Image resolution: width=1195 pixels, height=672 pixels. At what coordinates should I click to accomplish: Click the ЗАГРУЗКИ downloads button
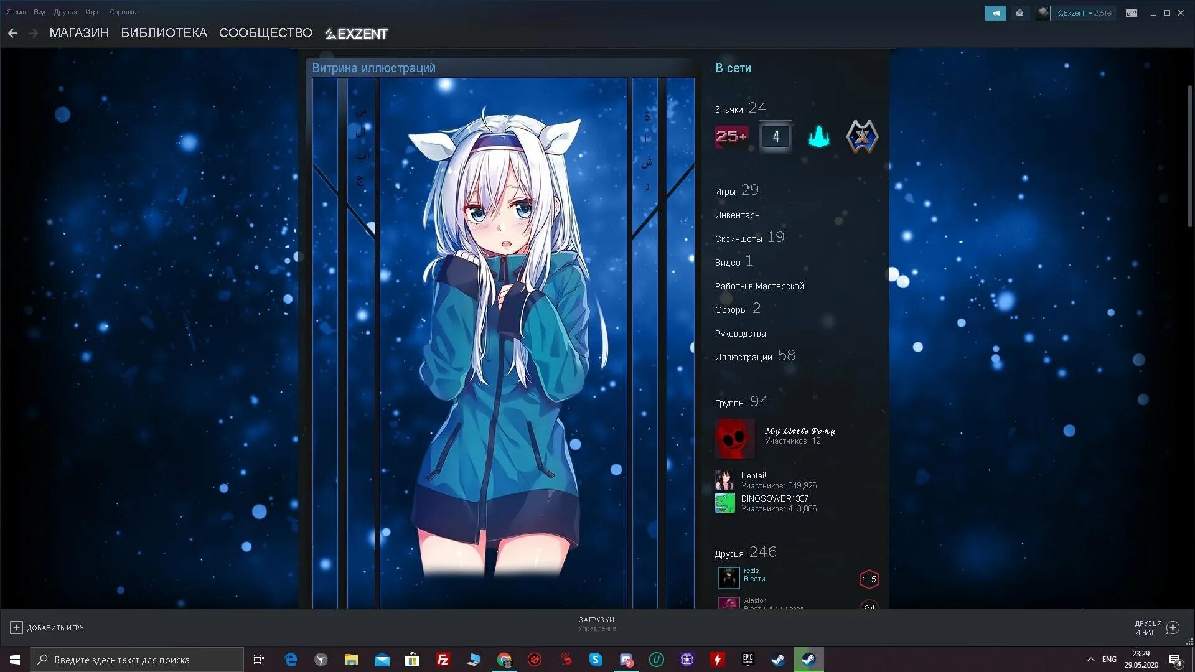(596, 620)
